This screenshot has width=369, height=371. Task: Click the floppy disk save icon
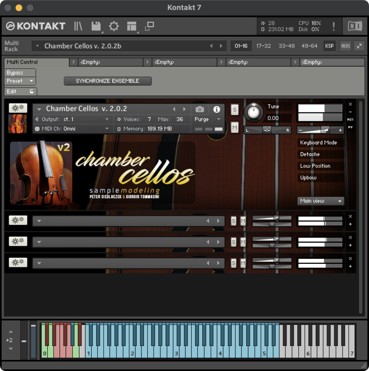point(96,26)
